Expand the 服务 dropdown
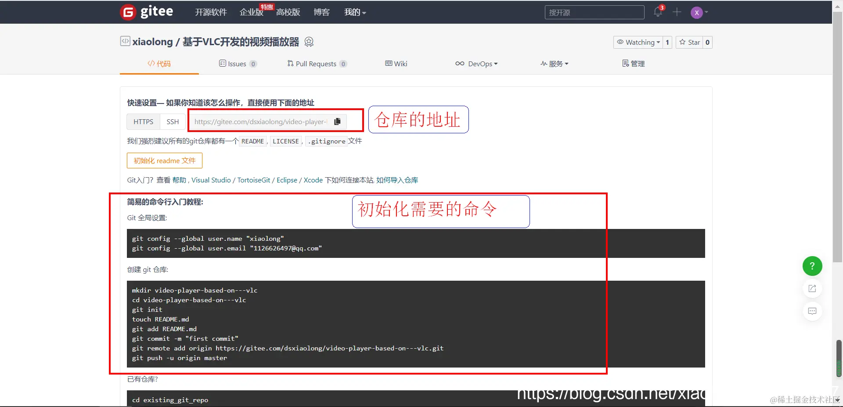The width and height of the screenshot is (843, 407). click(554, 64)
